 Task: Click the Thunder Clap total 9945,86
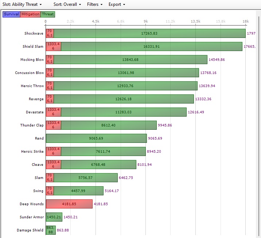pos(165,125)
